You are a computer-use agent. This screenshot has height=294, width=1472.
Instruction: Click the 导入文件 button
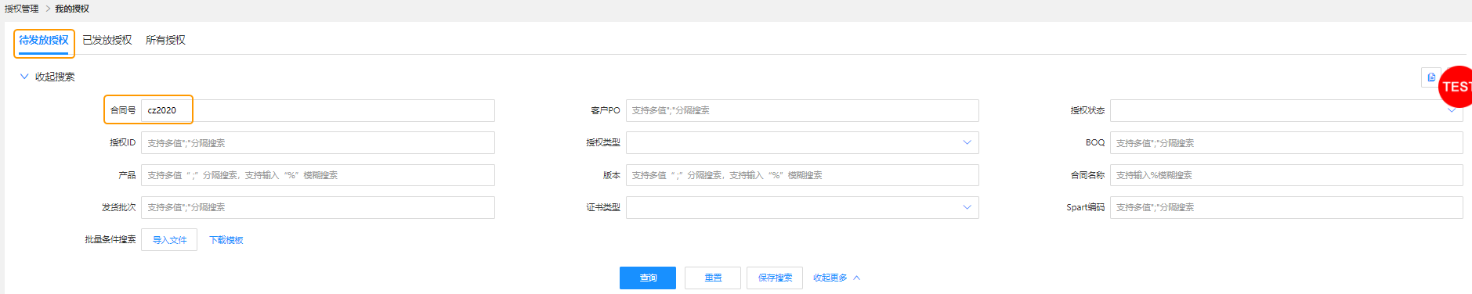pos(169,240)
